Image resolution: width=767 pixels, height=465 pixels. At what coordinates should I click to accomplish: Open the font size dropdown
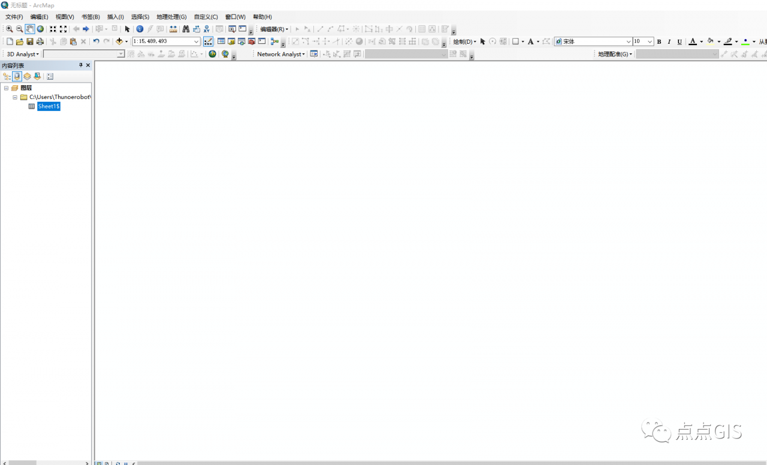click(x=650, y=41)
